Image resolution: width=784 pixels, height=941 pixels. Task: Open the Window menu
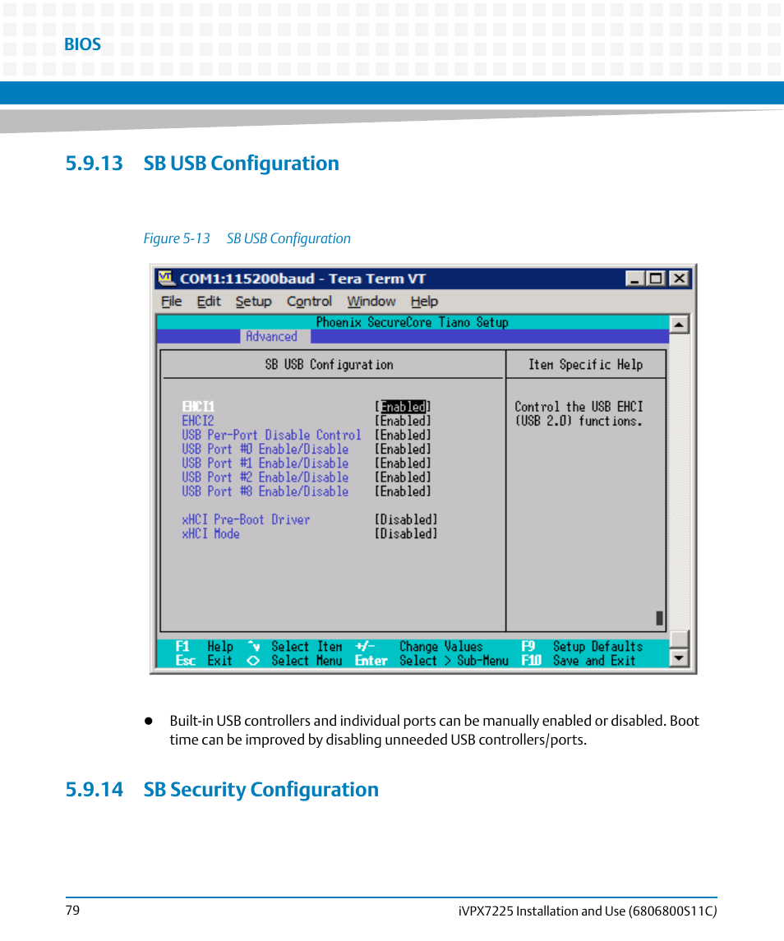(371, 302)
